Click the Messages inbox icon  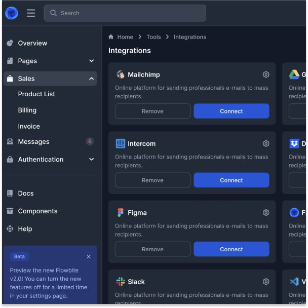coord(10,141)
